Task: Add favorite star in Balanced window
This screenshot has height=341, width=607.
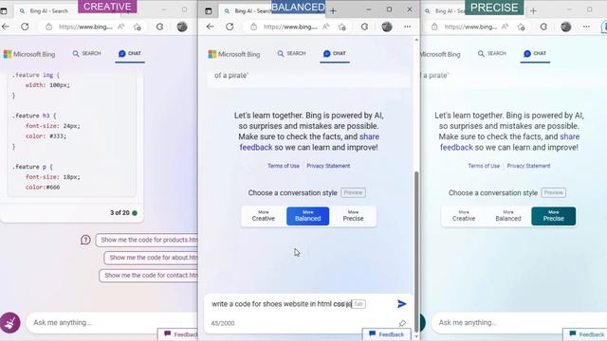Action: tap(341, 27)
